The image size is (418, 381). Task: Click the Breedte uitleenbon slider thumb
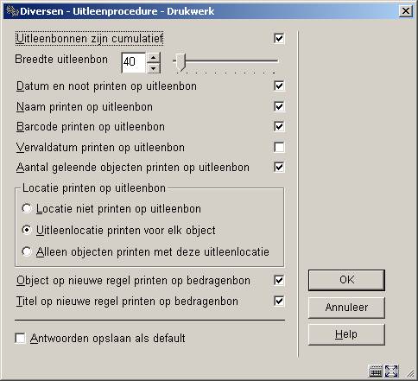click(181, 61)
